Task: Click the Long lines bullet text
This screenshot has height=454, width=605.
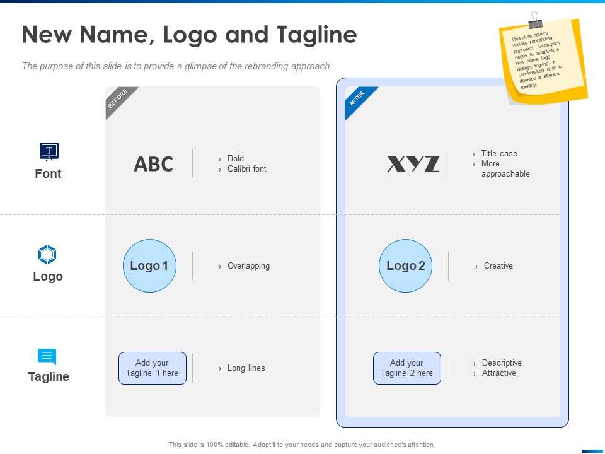Action: (246, 368)
